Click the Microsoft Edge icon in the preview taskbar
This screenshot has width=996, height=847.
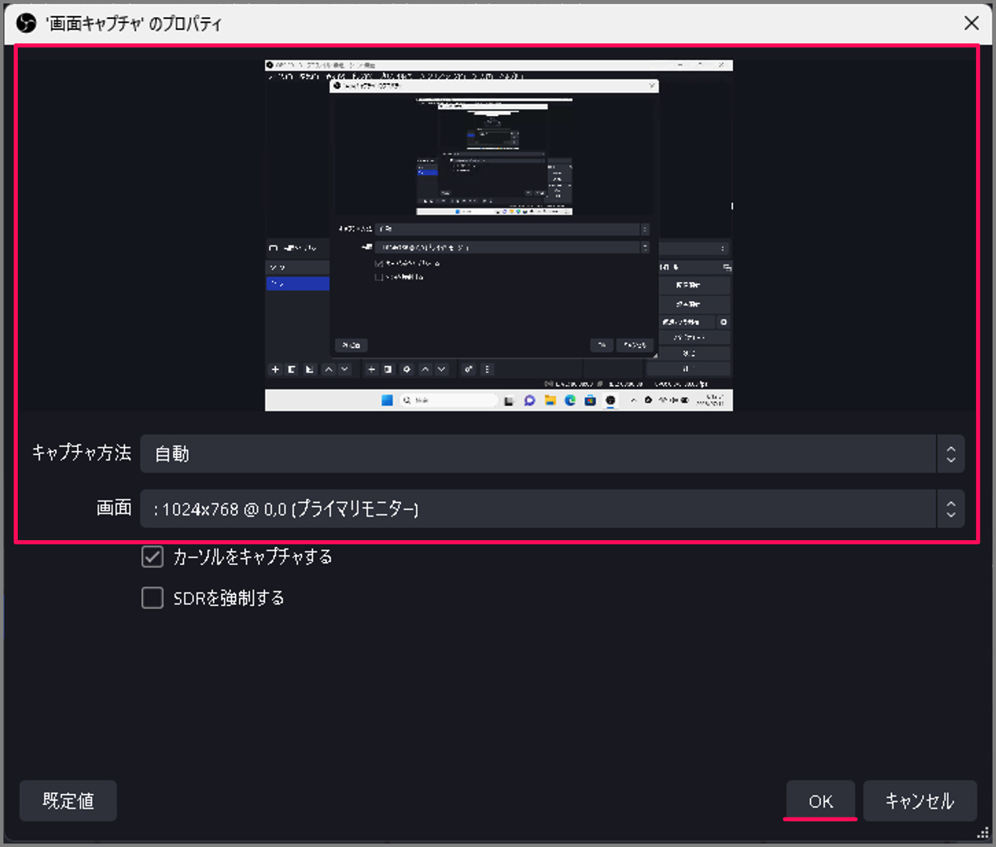[570, 400]
